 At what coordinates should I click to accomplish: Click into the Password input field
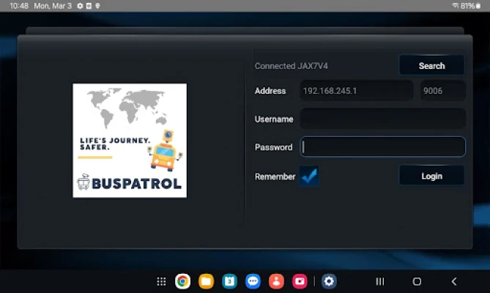383,146
